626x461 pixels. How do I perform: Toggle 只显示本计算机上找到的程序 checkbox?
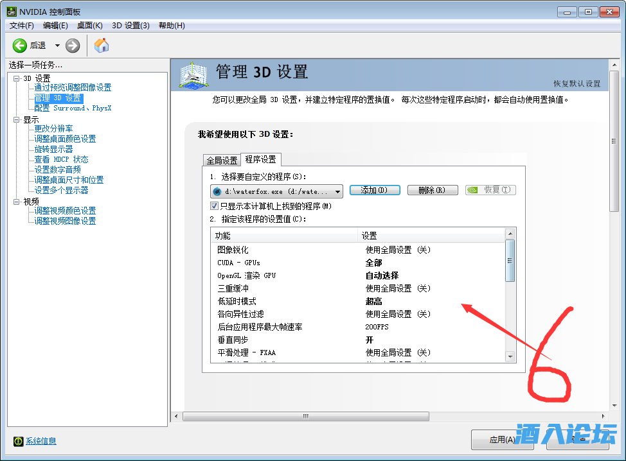tap(215, 206)
